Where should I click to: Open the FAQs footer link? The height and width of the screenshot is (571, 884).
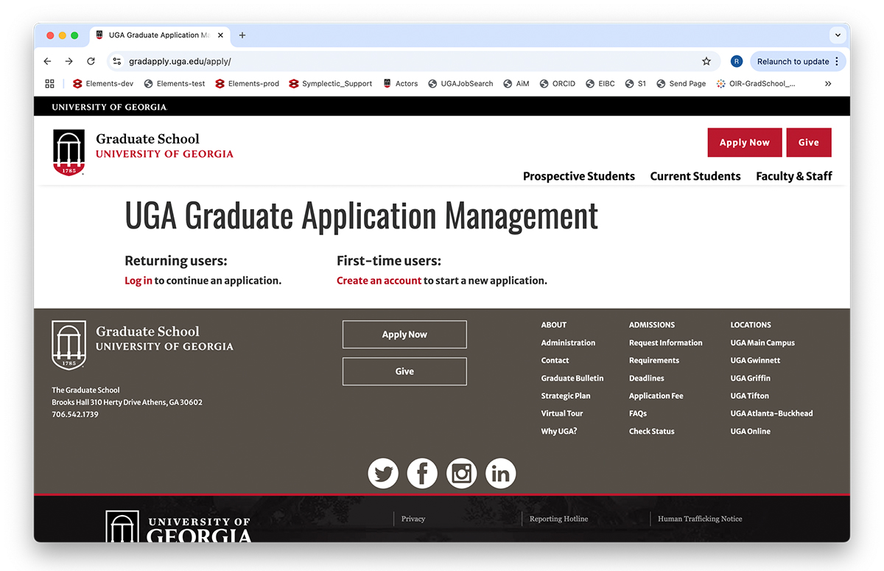click(638, 413)
